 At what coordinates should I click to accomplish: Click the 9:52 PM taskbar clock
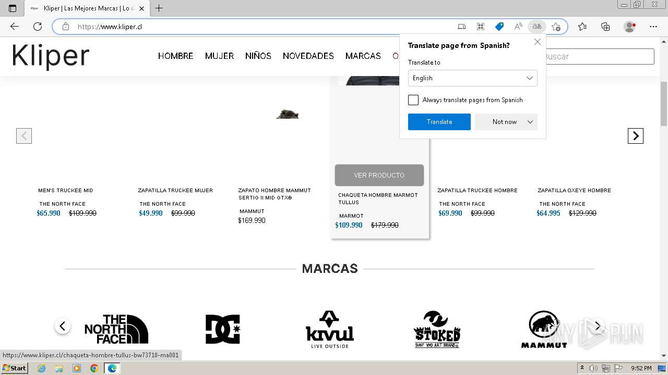coord(641,368)
